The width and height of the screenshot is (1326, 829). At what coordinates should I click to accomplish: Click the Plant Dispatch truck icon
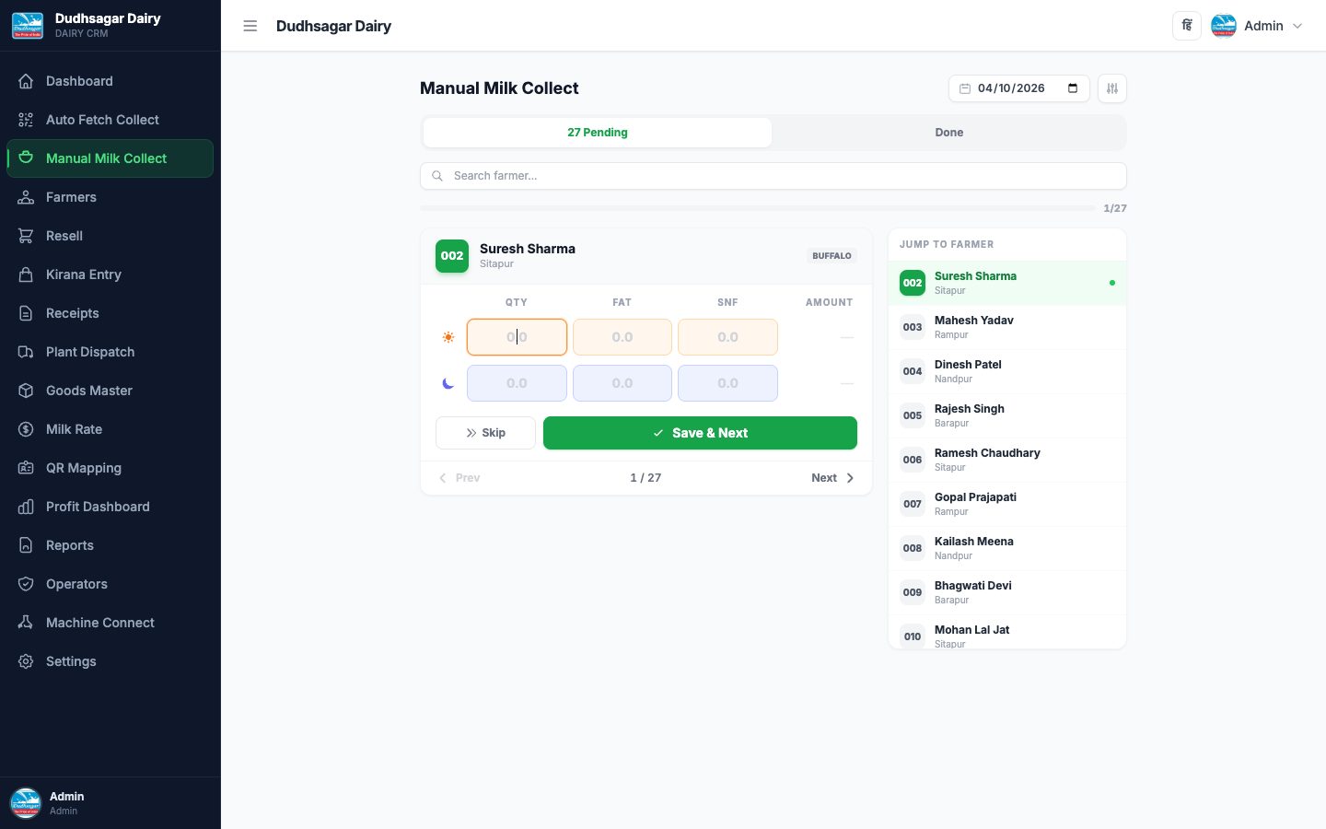tap(26, 352)
